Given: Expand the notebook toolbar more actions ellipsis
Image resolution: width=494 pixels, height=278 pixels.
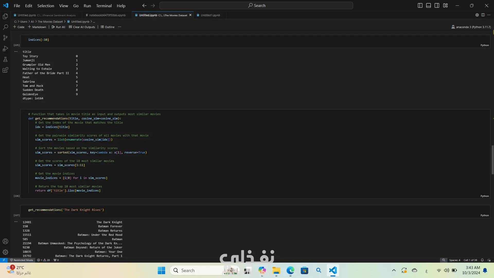Looking at the screenshot, I should pos(119,27).
